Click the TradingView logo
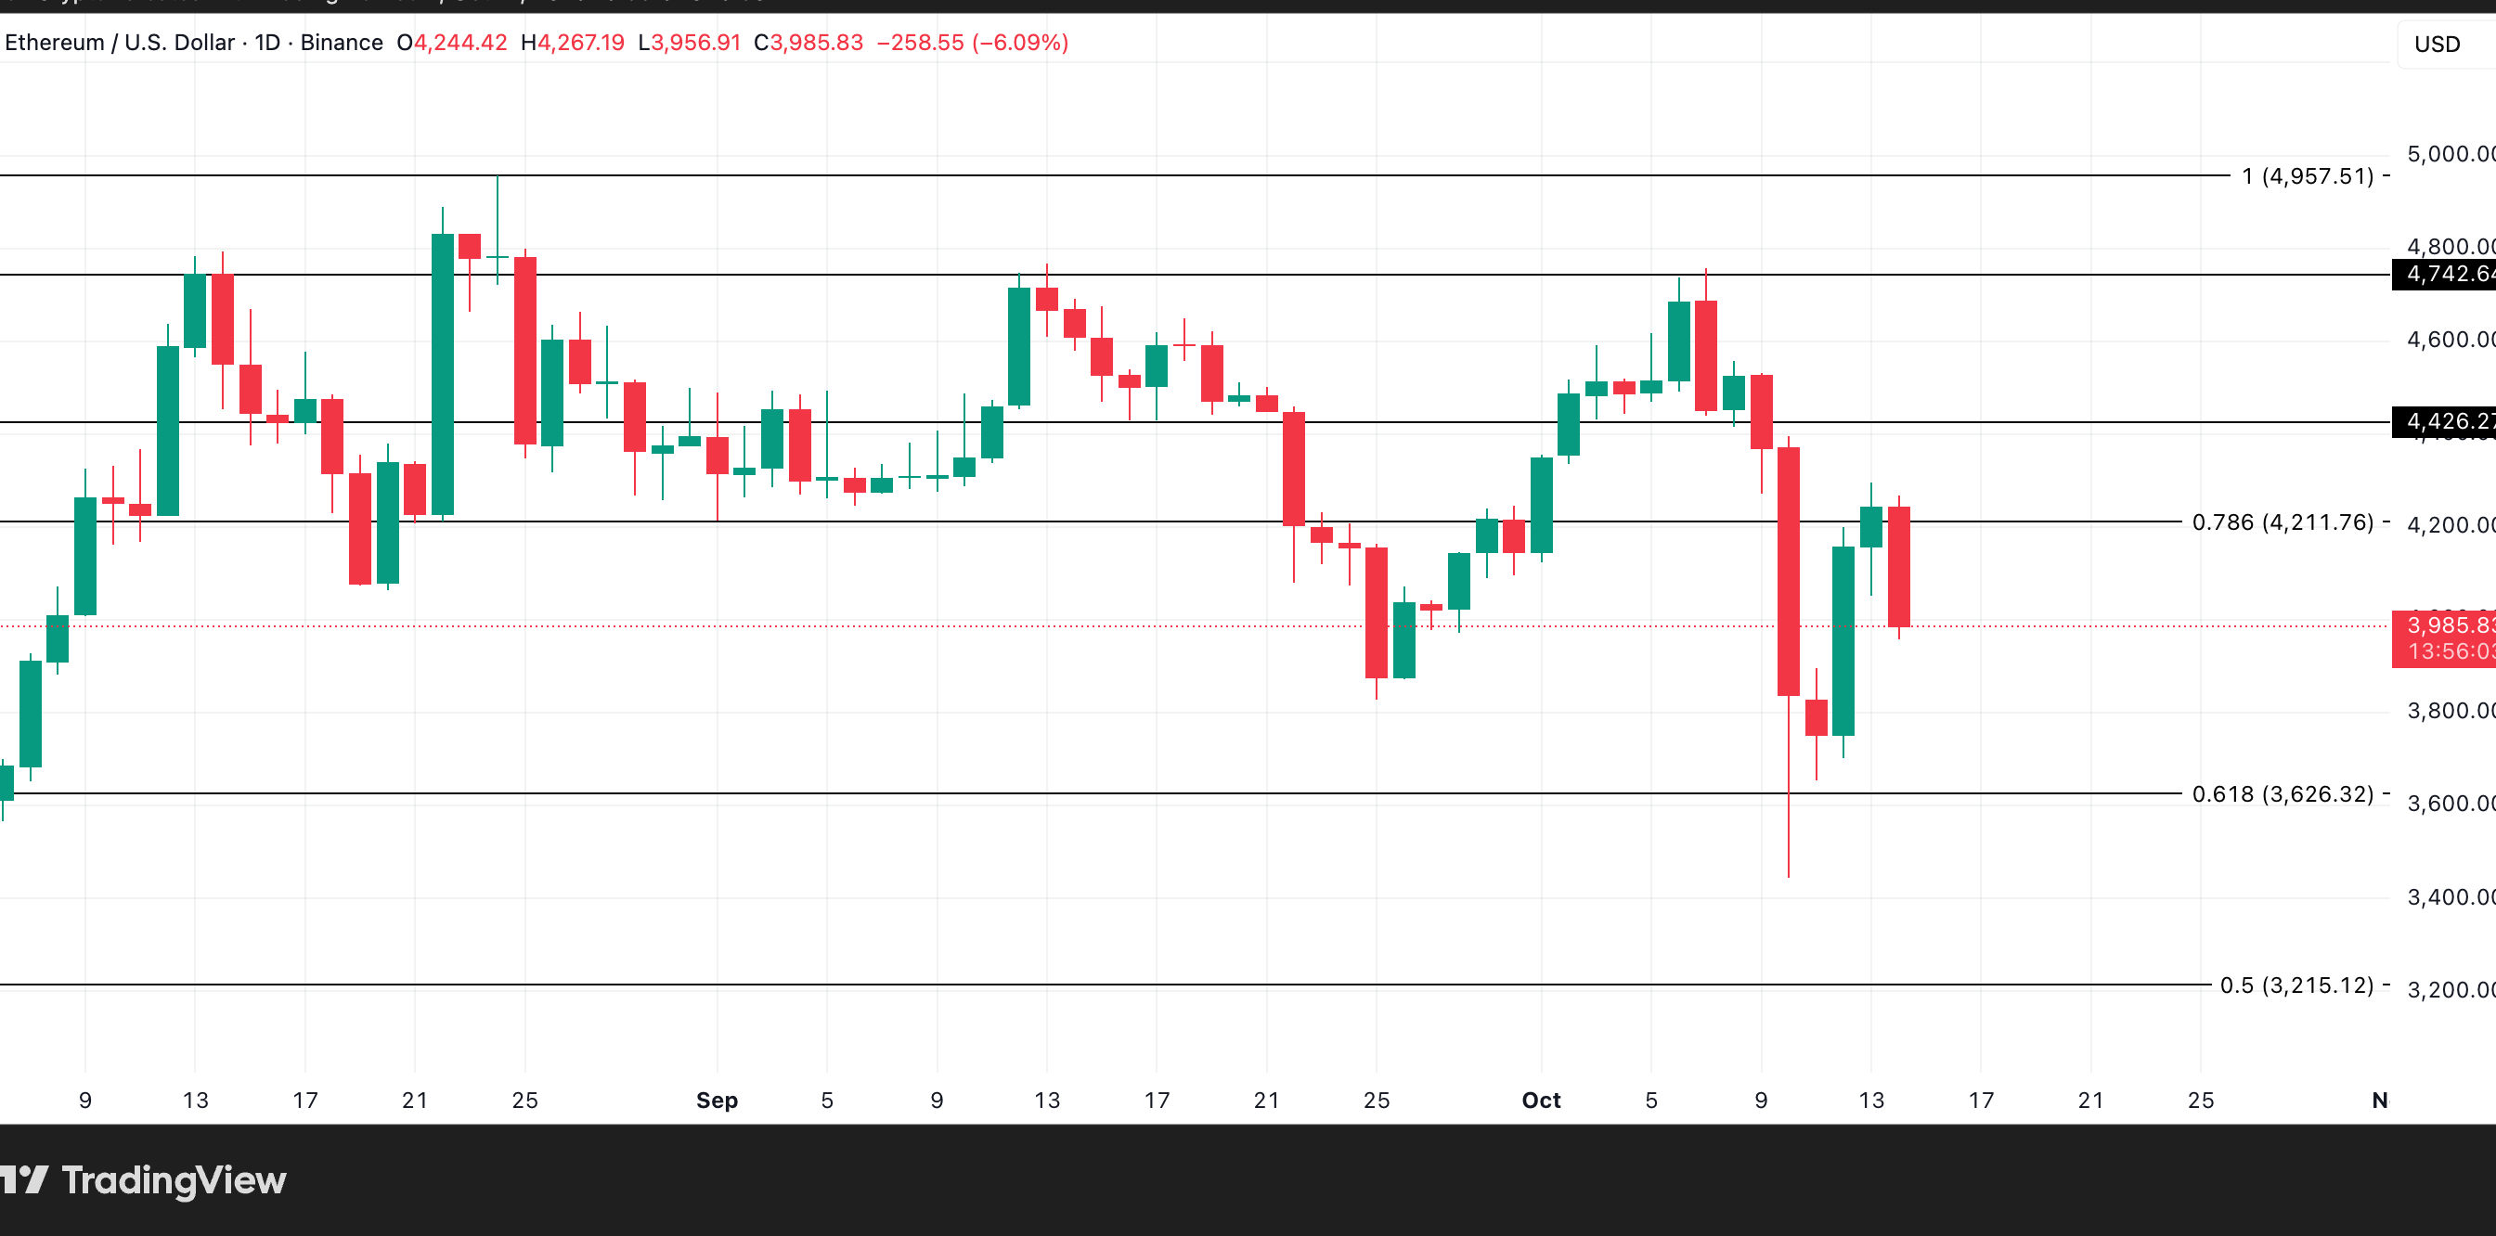 click(x=146, y=1179)
